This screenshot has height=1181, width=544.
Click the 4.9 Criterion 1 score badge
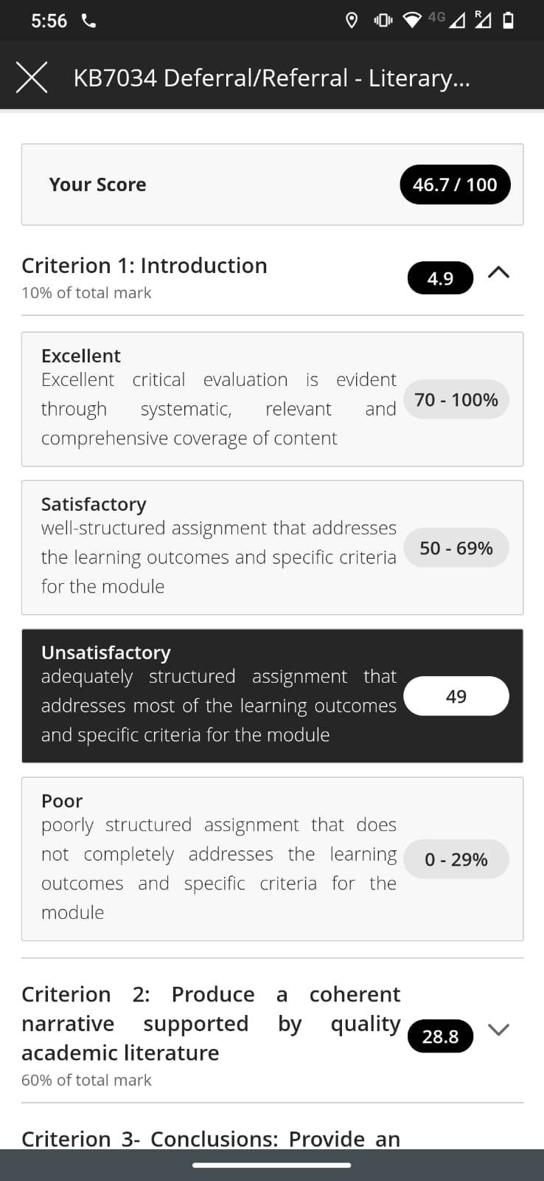440,278
